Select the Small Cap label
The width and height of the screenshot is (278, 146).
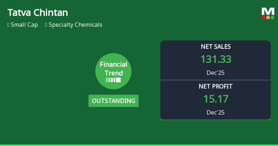tap(24, 25)
